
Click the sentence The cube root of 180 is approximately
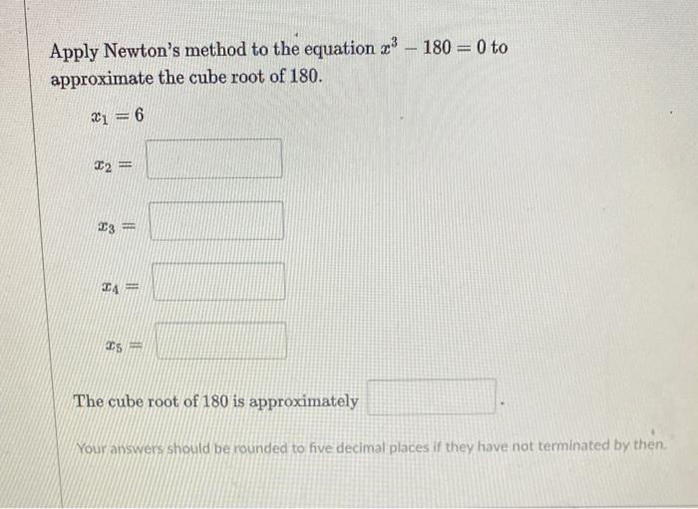216,401
